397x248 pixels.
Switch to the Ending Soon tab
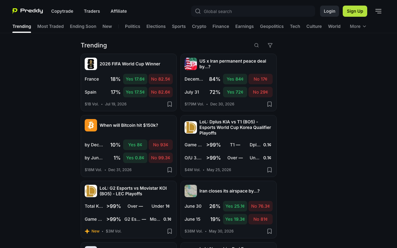point(83,26)
